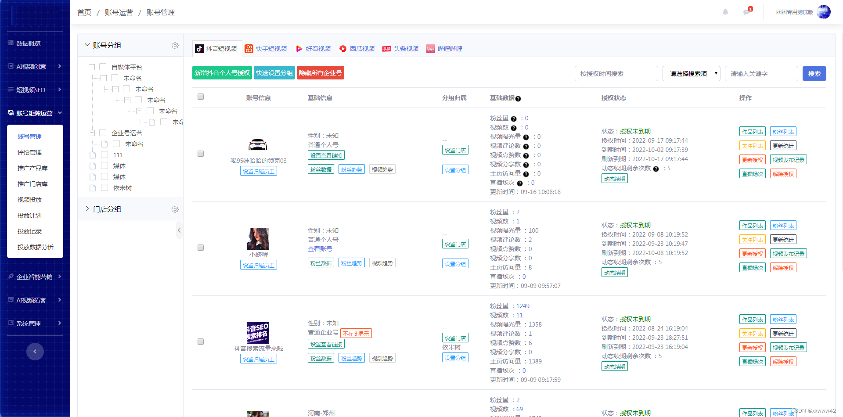
Task: Click the 主页访问量 help icon first row
Action: click(x=526, y=174)
